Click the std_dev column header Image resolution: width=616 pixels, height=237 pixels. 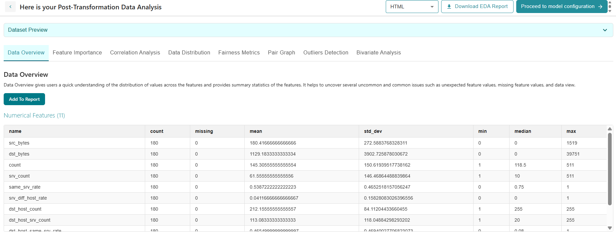click(373, 131)
